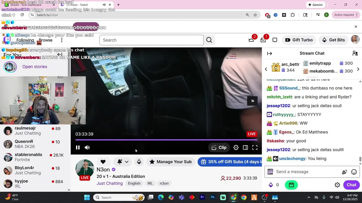Open the Following tab
This screenshot has height=203, width=362.
coord(25,40)
